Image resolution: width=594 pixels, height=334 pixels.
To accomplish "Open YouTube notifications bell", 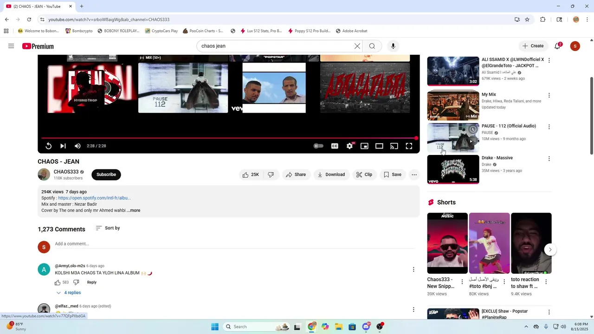I will pyautogui.click(x=557, y=46).
